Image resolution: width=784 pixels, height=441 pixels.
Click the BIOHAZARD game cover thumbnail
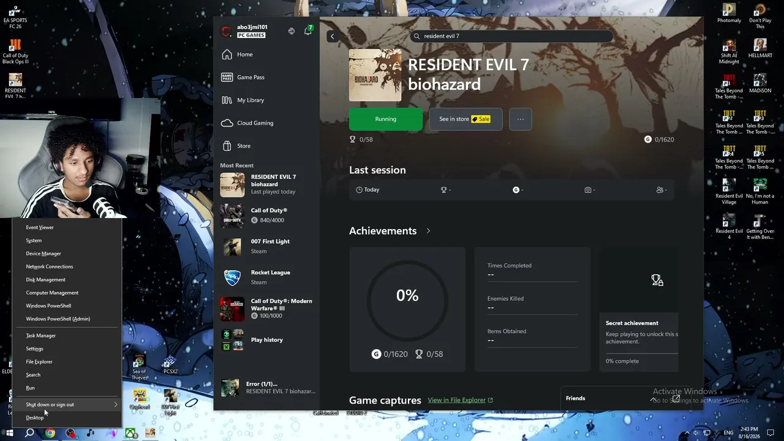point(375,75)
